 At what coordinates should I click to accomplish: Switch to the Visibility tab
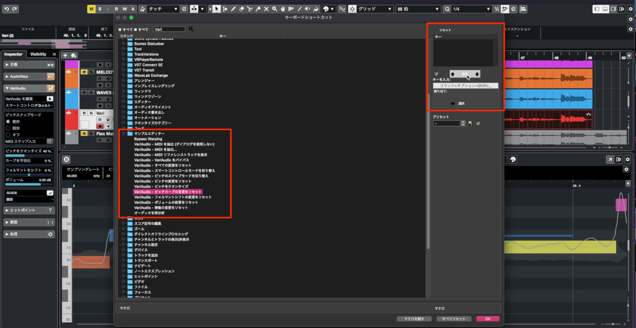tap(38, 54)
